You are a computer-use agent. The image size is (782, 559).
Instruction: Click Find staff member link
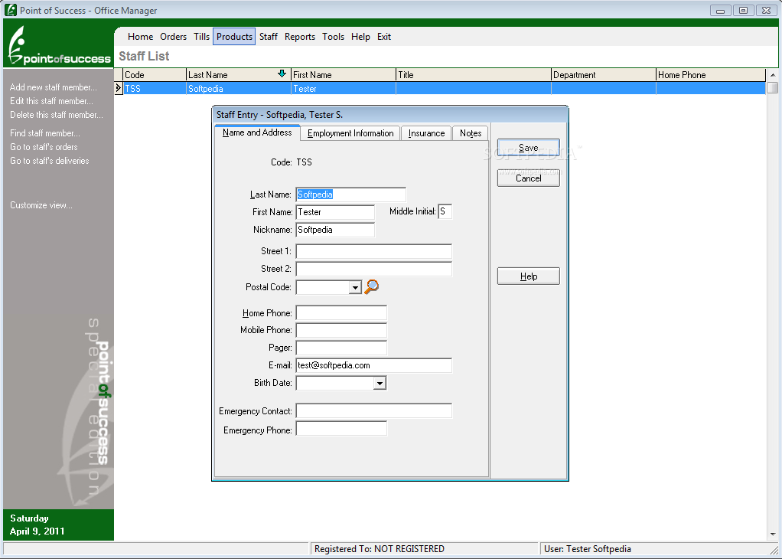[45, 133]
